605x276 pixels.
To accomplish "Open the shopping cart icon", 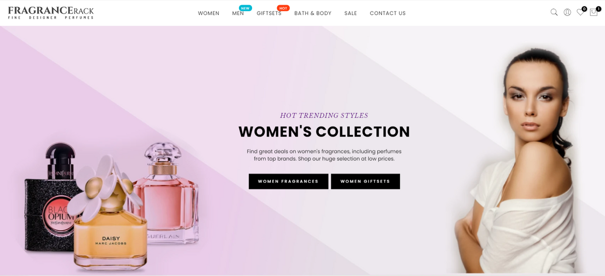I will 593,13.
